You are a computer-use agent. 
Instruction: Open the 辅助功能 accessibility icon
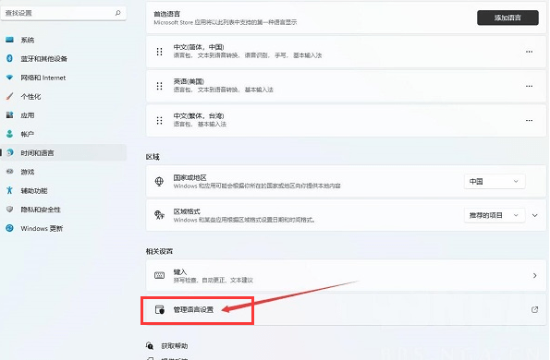[9, 190]
